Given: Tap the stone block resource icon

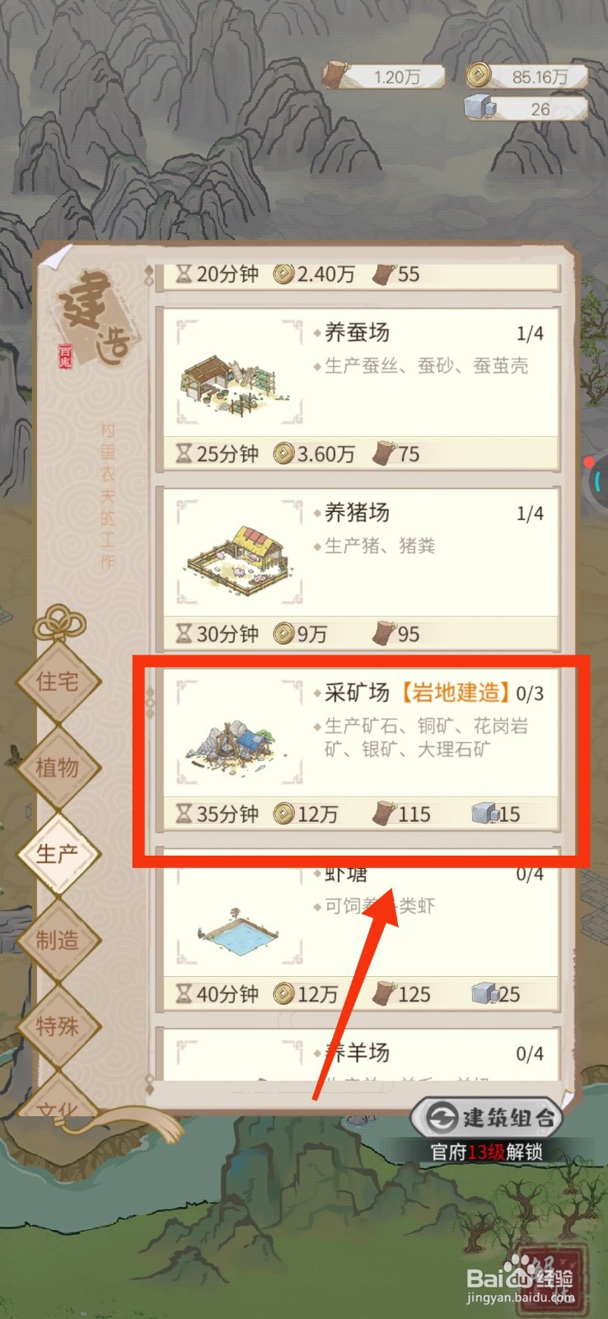Looking at the screenshot, I should [479, 108].
